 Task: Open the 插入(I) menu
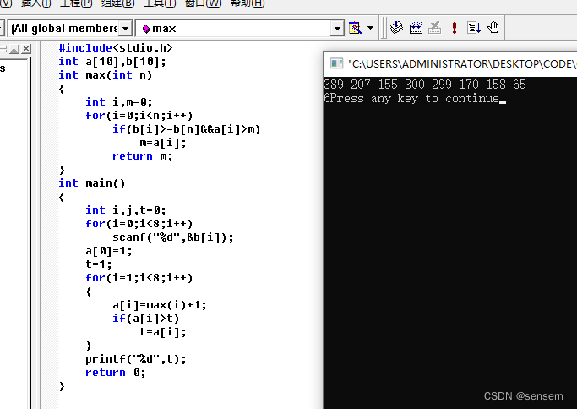[x=35, y=3]
